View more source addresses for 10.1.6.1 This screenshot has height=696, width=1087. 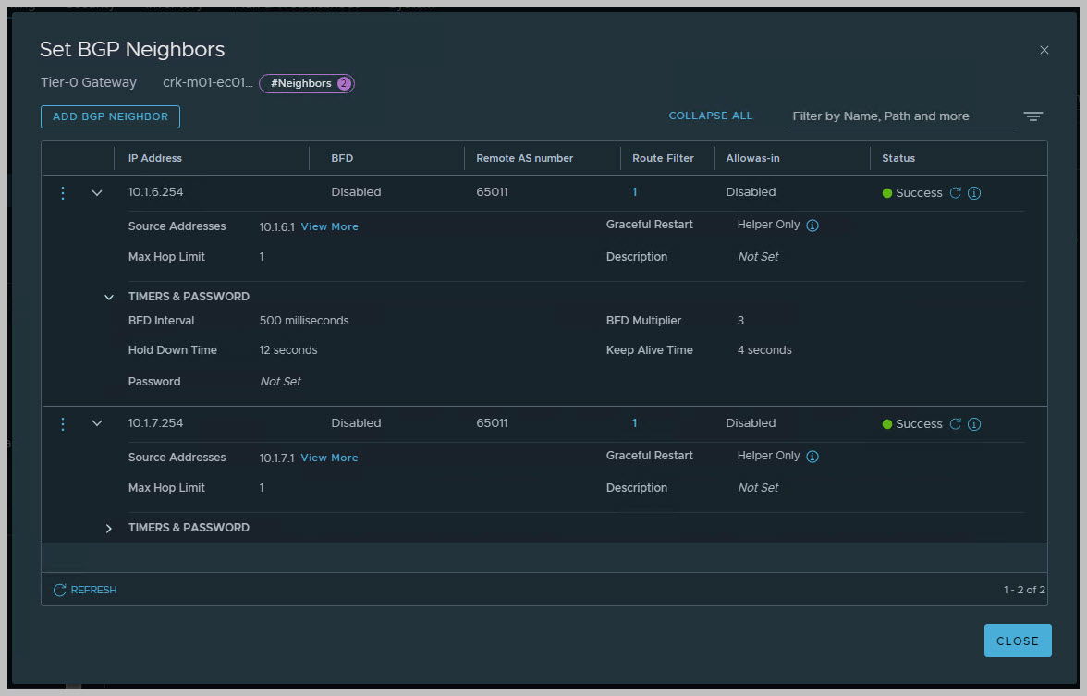[x=329, y=226]
